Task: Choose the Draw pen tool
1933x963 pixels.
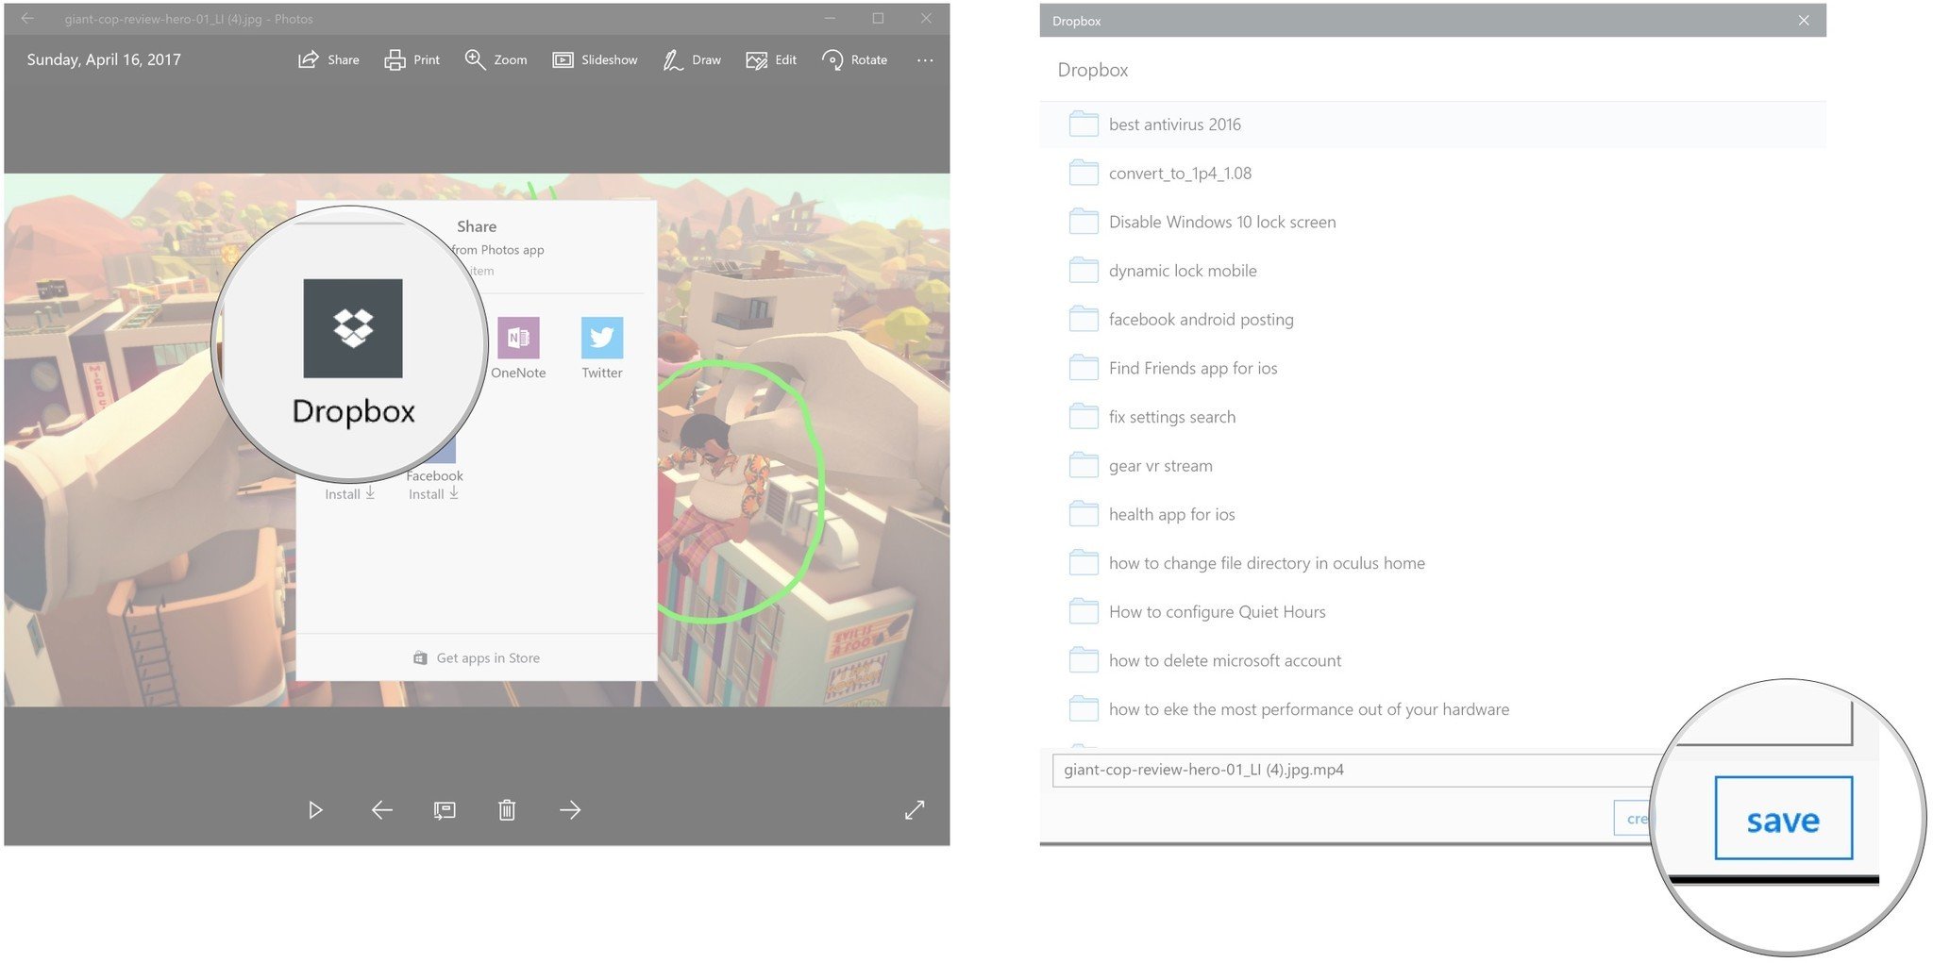Action: click(x=692, y=59)
